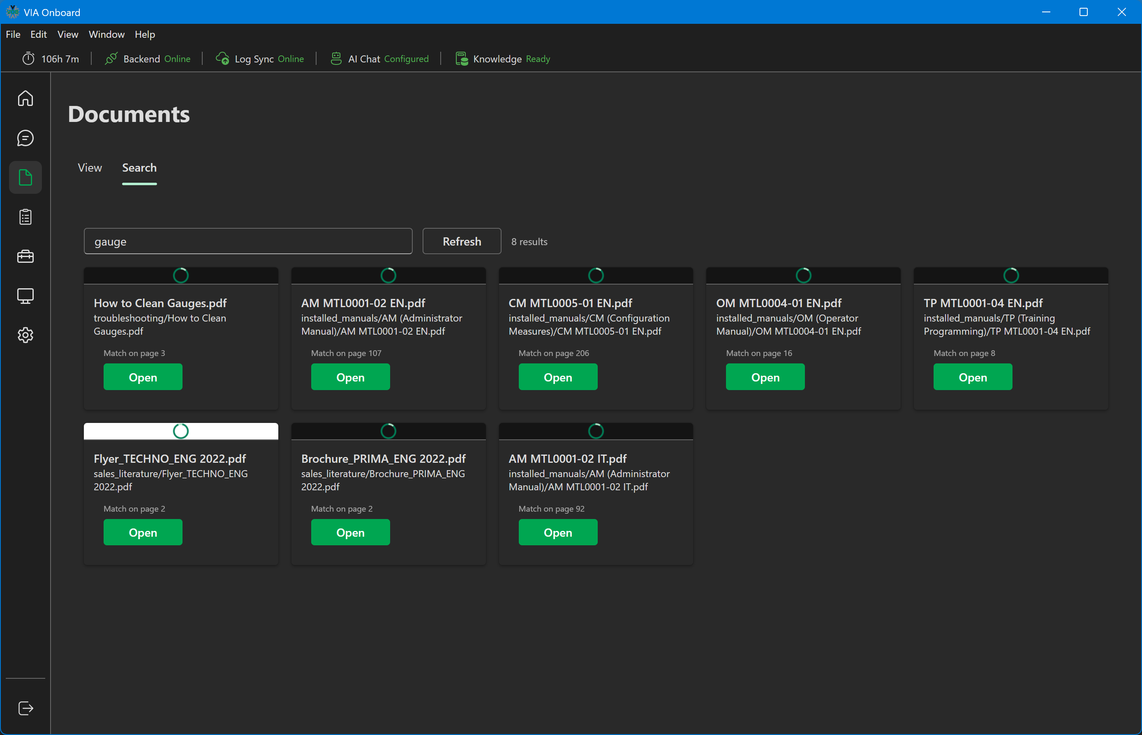Click the Refresh button
The width and height of the screenshot is (1142, 735).
(x=462, y=241)
